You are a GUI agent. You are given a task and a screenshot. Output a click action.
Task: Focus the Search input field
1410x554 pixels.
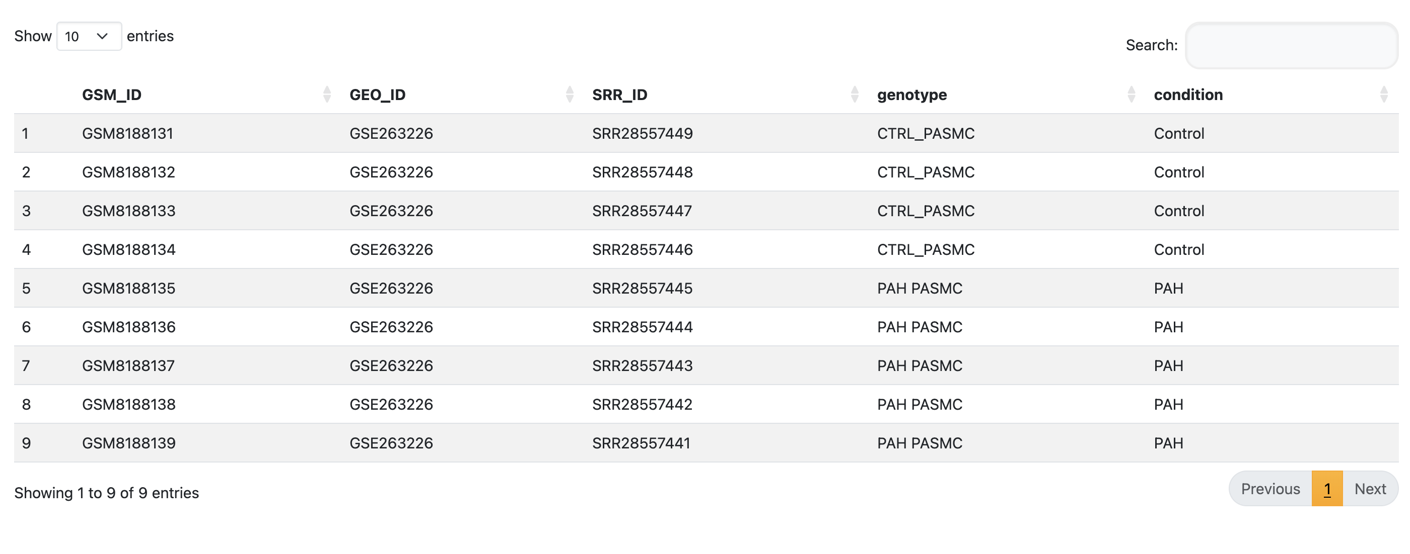[1291, 45]
